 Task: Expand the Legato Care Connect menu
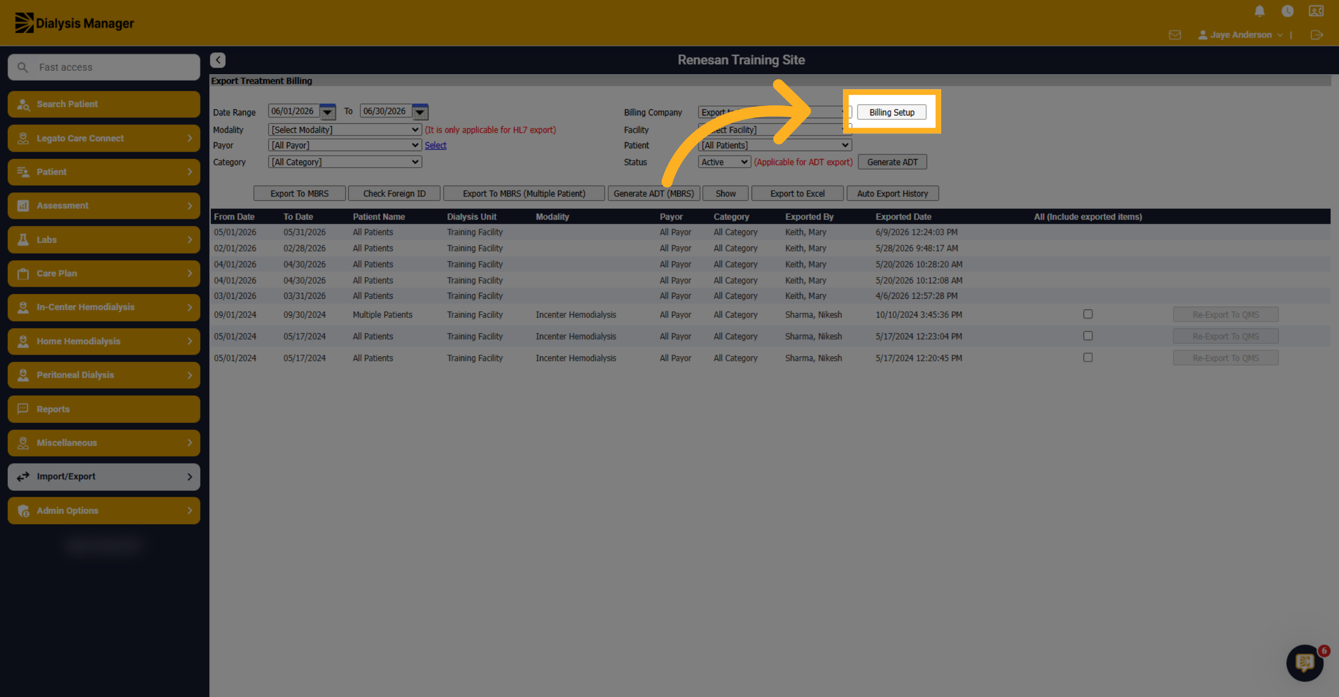(104, 138)
